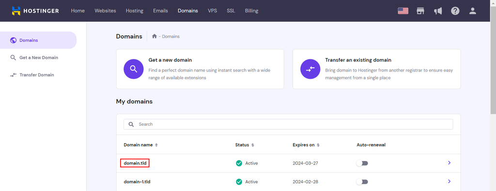Viewport: 496px width, 191px height.
Task: Open domain.tld domain link
Action: coord(135,163)
